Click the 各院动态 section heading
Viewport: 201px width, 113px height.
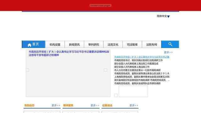(x=29, y=105)
